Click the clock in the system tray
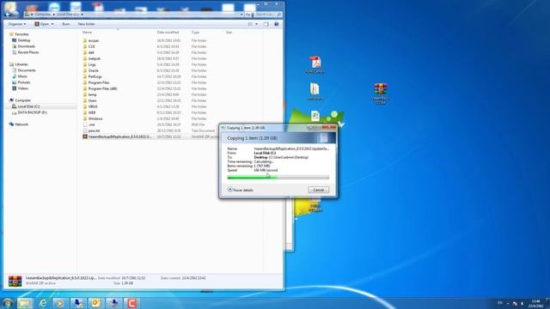 535,303
